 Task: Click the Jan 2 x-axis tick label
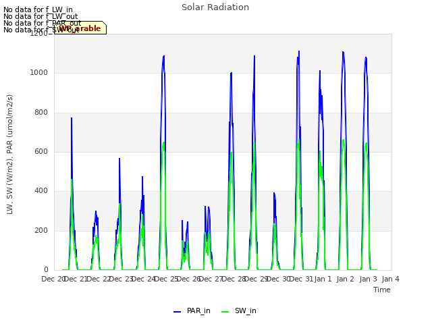(346, 279)
